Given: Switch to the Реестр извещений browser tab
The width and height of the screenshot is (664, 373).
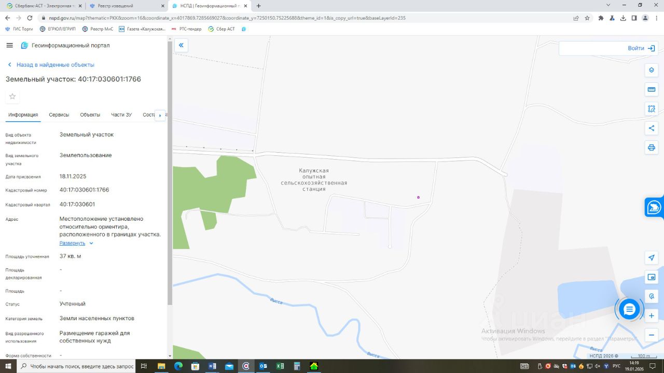Looking at the screenshot, I should tap(127, 6).
